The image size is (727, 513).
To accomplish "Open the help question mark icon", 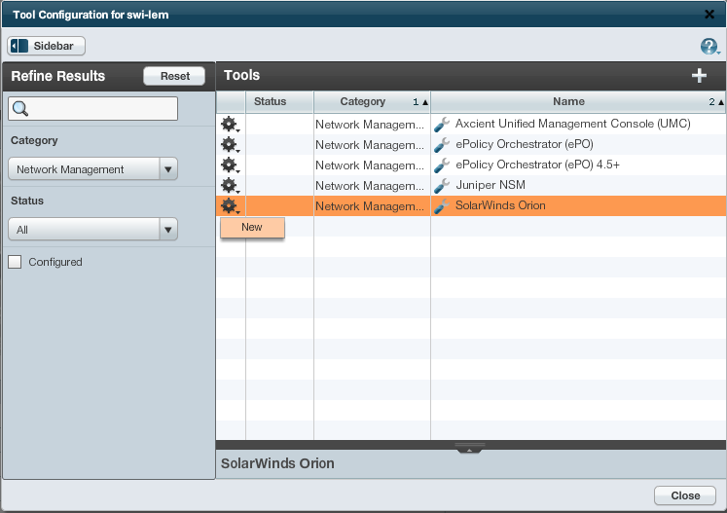I will click(x=709, y=47).
